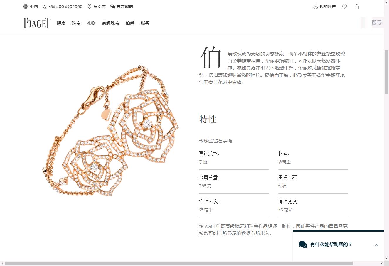Click the chat bubble help icon
Image resolution: width=389 pixels, height=266 pixels.
coord(303,244)
